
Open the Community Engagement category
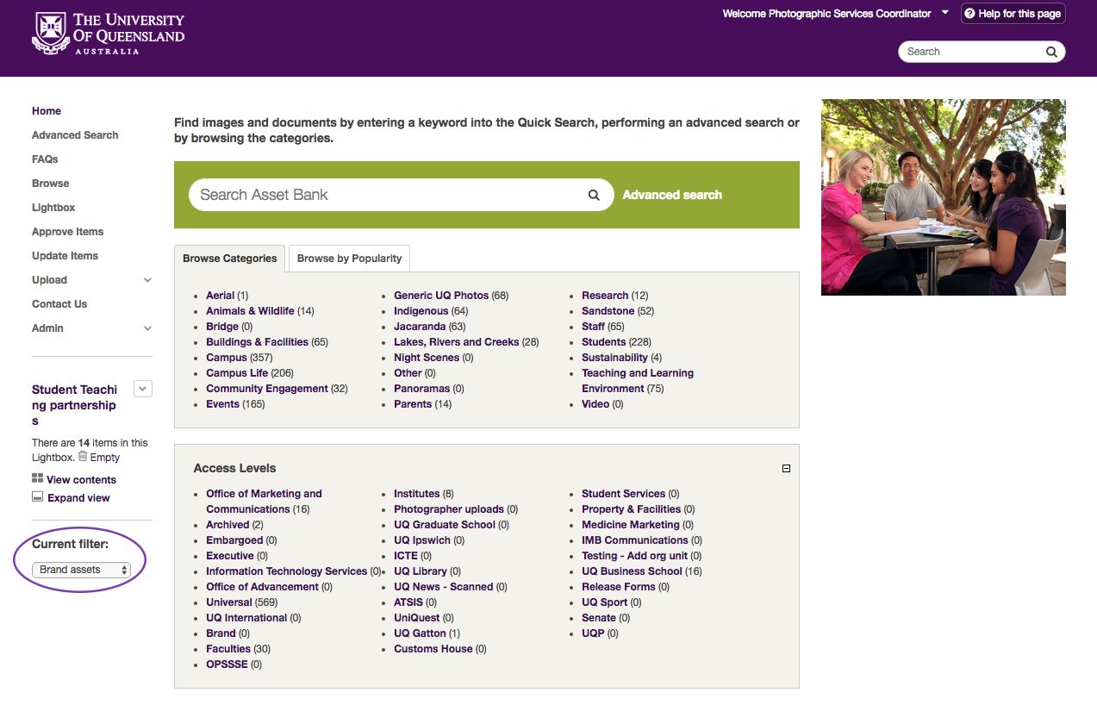pyautogui.click(x=267, y=389)
